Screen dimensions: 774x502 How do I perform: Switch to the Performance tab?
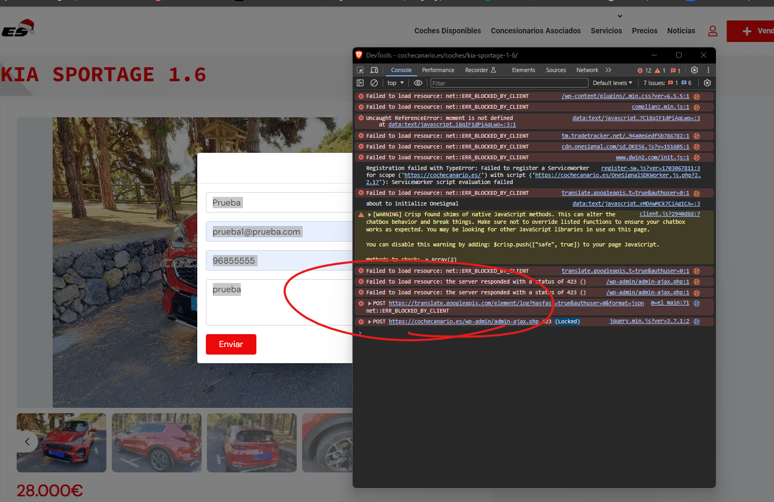pyautogui.click(x=438, y=70)
